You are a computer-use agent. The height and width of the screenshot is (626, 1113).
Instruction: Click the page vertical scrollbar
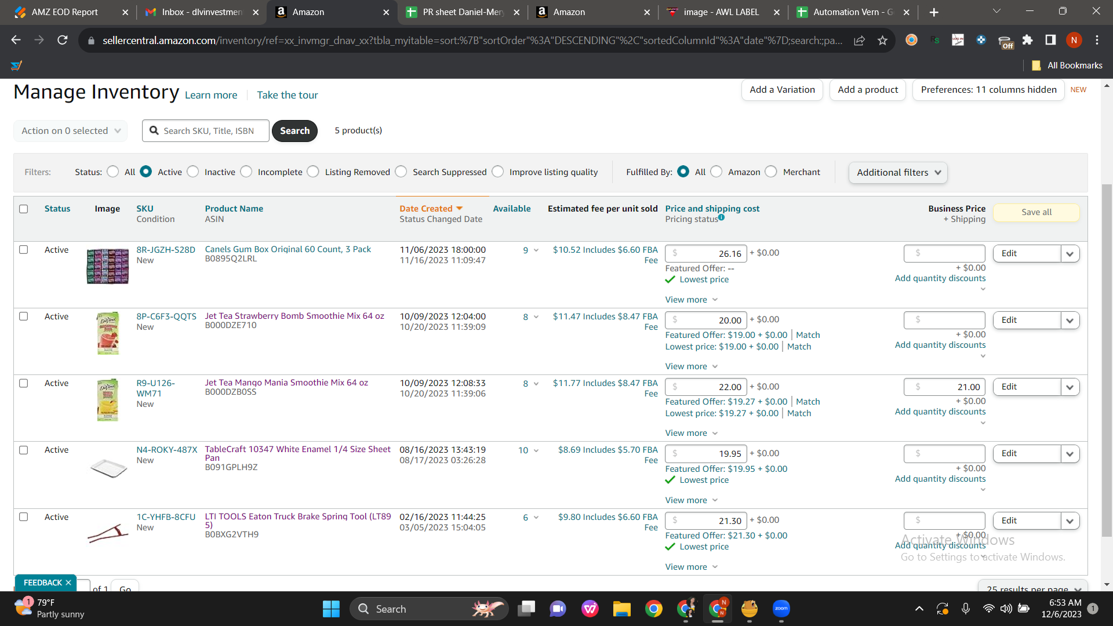click(x=1107, y=359)
